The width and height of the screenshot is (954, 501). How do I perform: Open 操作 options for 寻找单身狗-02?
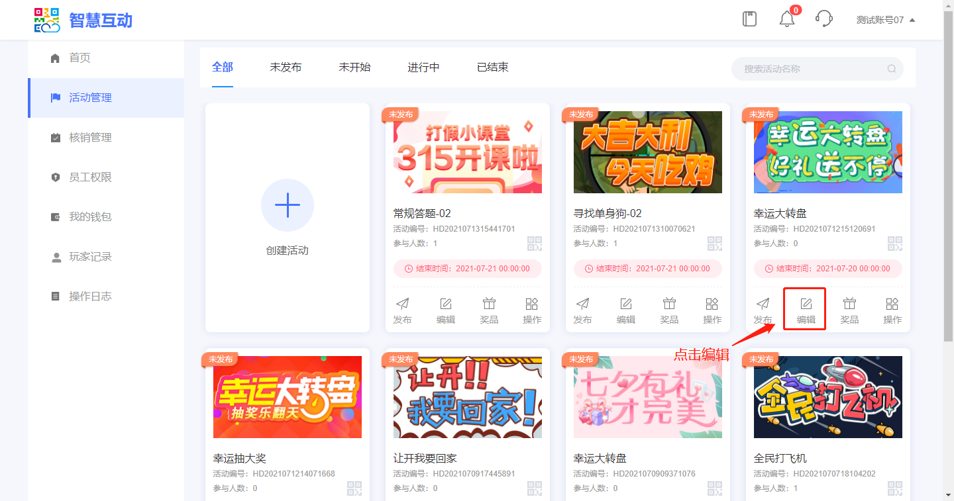click(712, 310)
